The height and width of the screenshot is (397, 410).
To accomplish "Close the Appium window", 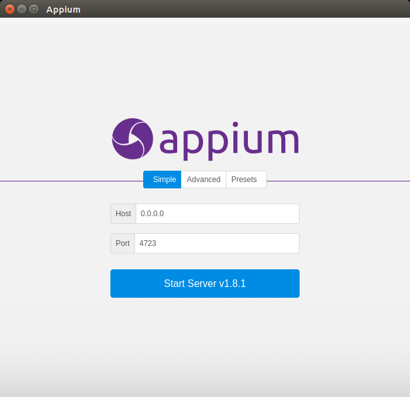I will 9,9.
